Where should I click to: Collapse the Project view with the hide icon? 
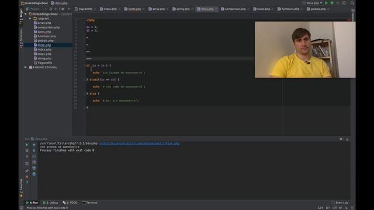[69, 9]
